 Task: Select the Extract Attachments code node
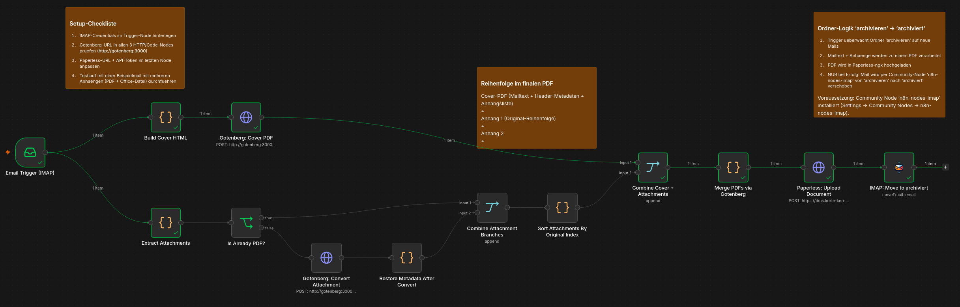[x=166, y=223]
